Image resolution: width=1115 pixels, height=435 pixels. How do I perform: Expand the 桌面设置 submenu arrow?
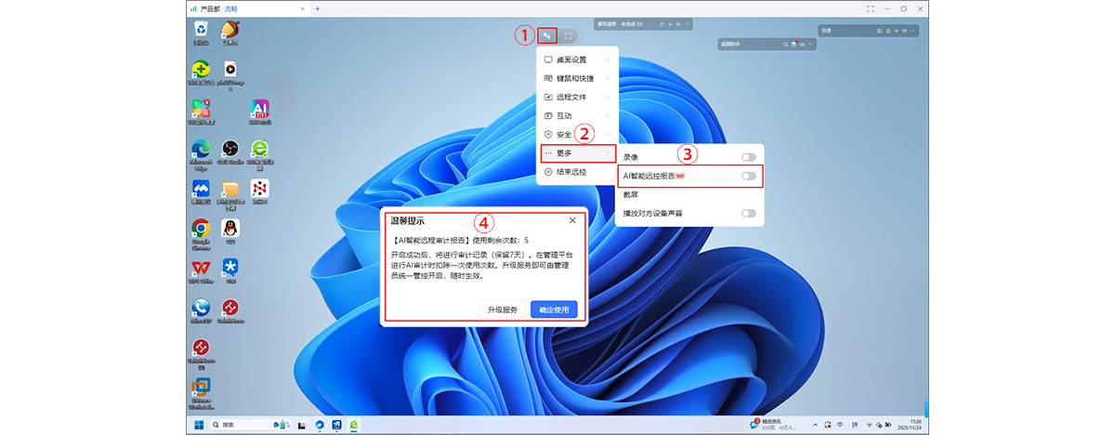608,59
